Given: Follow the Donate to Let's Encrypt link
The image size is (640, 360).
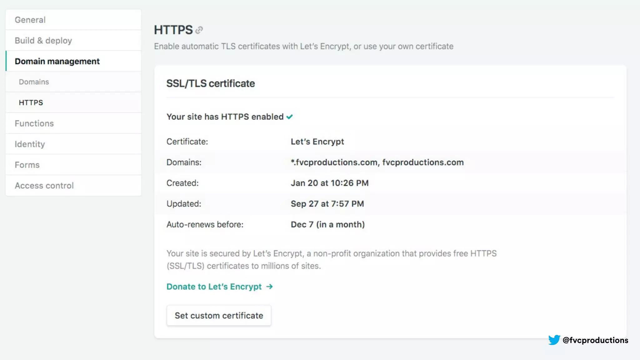Looking at the screenshot, I should coord(214,287).
